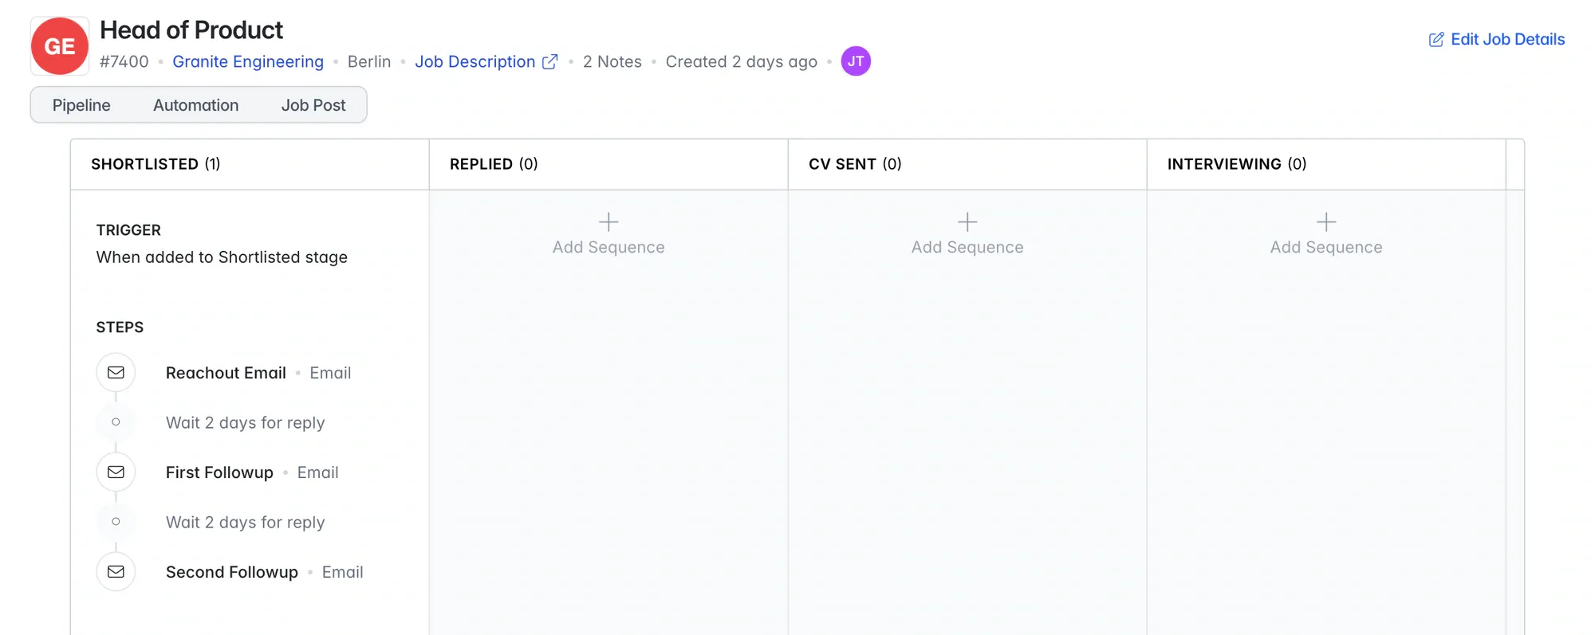
Task: Click Add Sequence under Interviewing
Action: [x=1326, y=247]
